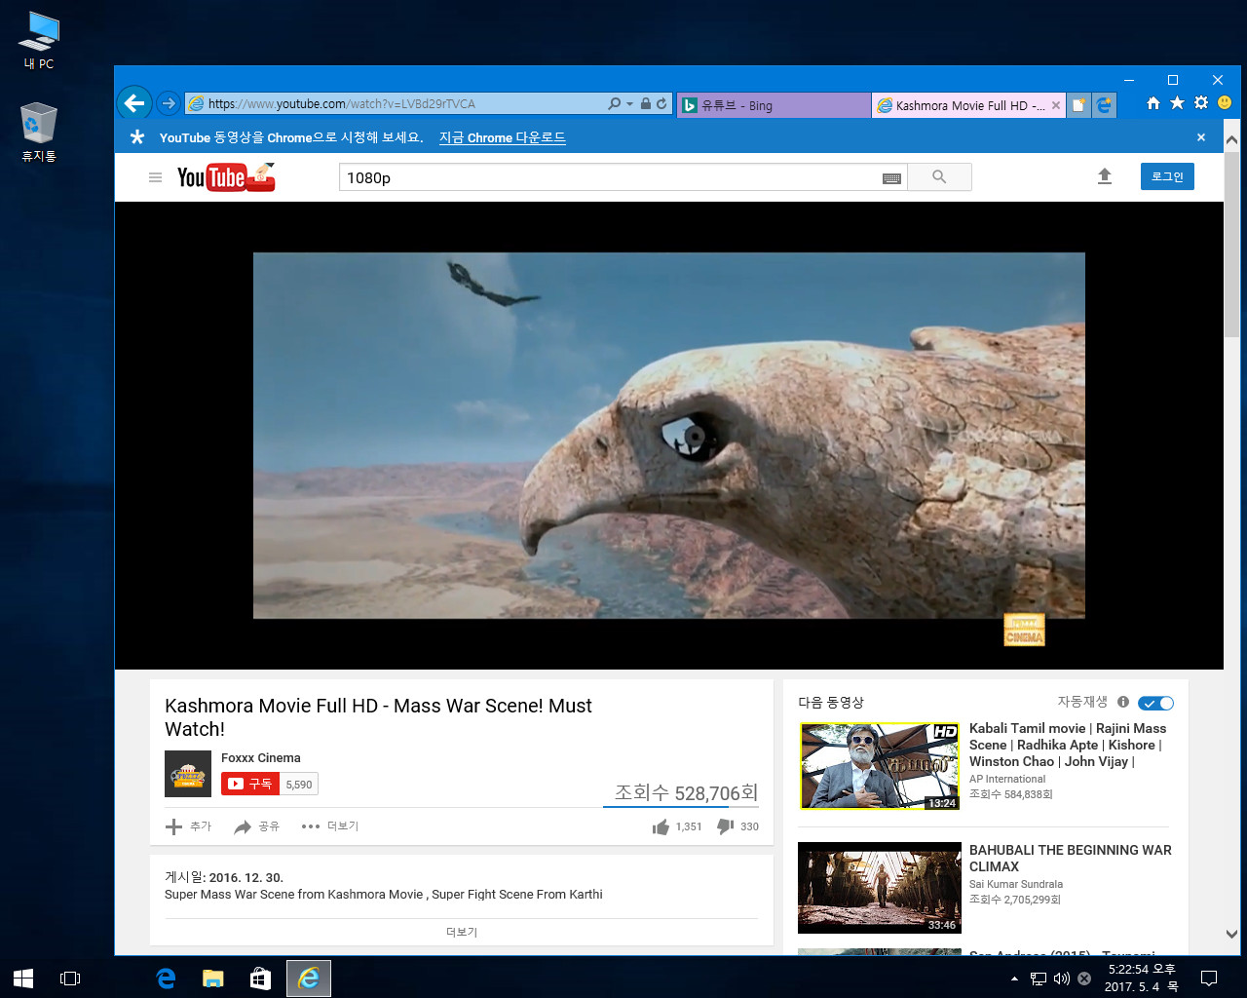Click the taskbar clock and date

click(1142, 979)
